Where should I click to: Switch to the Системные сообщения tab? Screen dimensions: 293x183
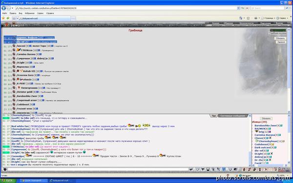pyautogui.click(x=232, y=116)
